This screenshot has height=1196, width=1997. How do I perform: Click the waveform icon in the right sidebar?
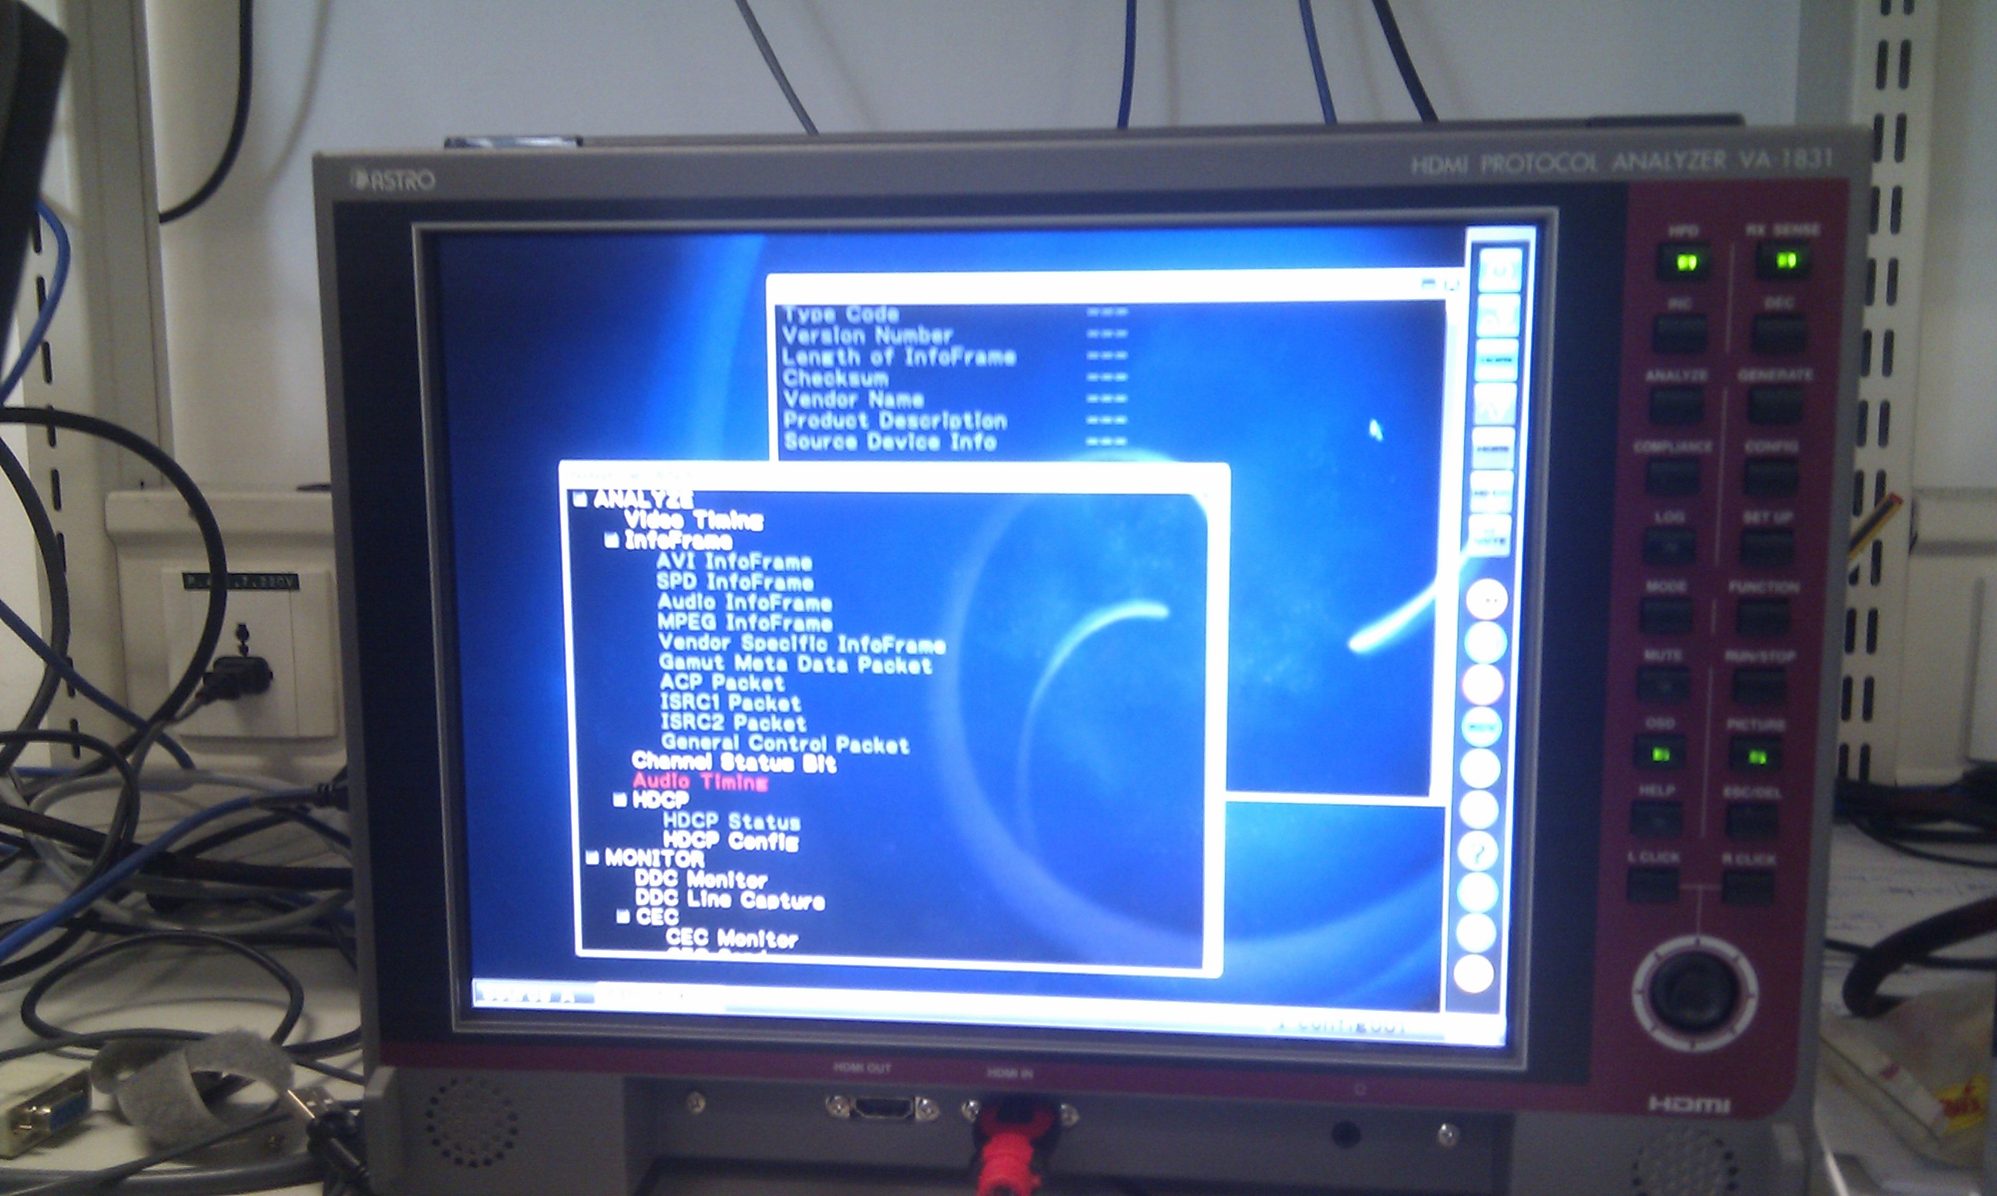[x=1495, y=404]
